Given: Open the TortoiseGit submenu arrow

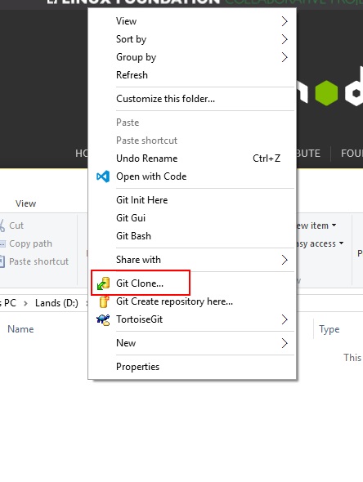Looking at the screenshot, I should pyautogui.click(x=285, y=319).
